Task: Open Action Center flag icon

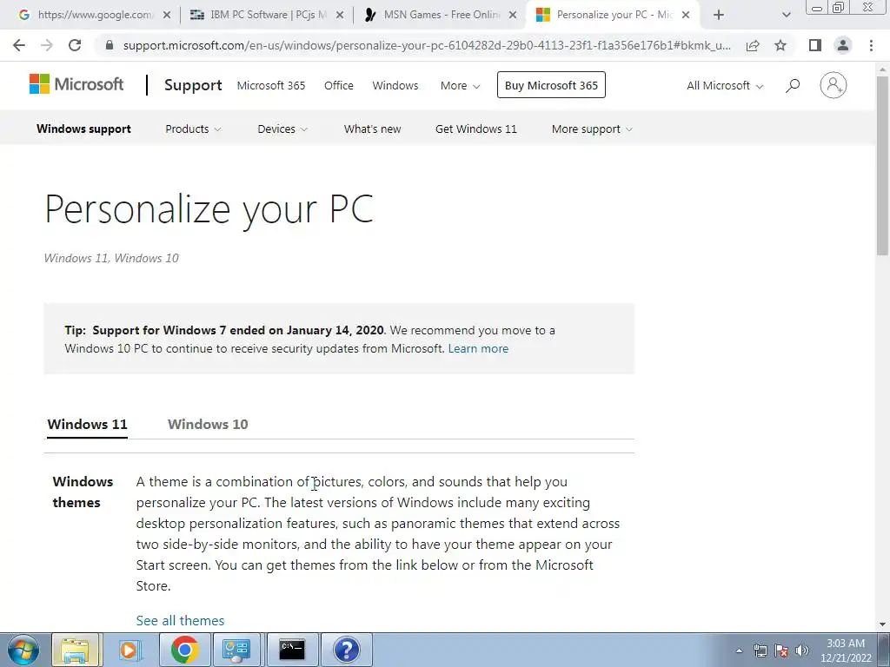Action: [x=781, y=650]
